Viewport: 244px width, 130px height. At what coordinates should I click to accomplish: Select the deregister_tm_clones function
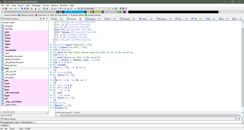(25, 56)
